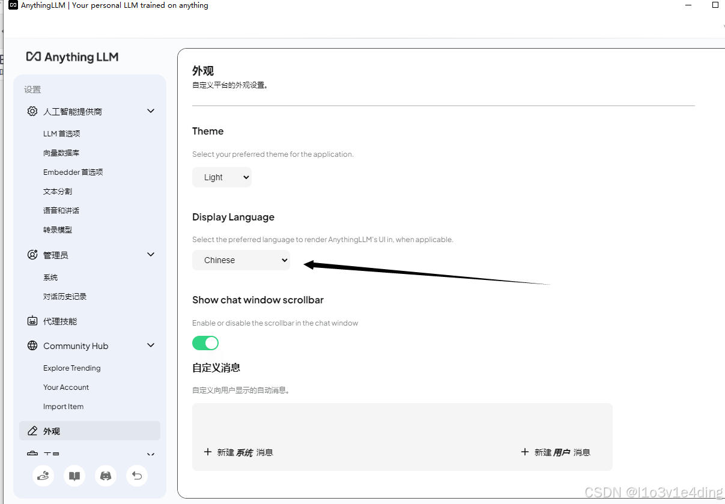Click the Community Hub section label
Screen dimensions: 725x504
[x=76, y=346]
